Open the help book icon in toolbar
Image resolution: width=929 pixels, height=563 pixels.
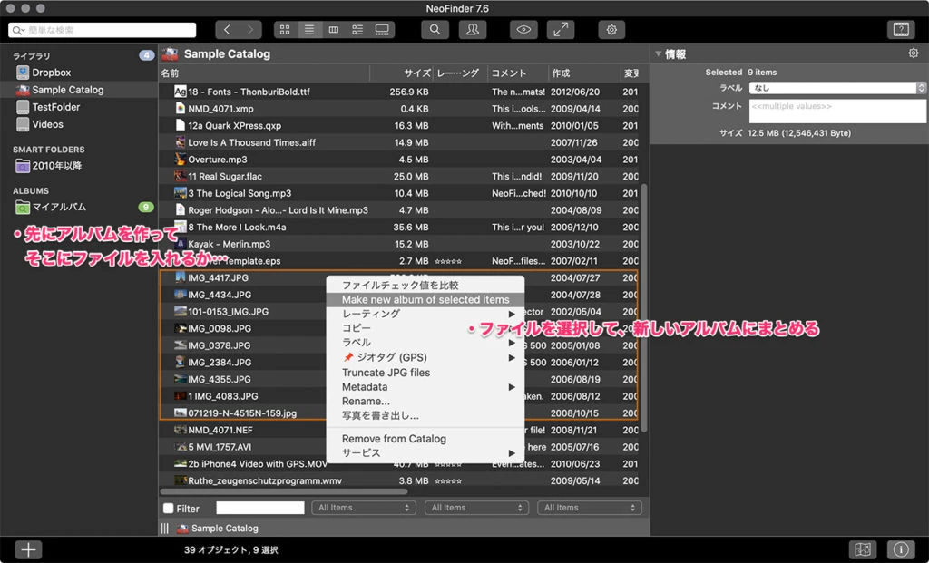click(901, 30)
